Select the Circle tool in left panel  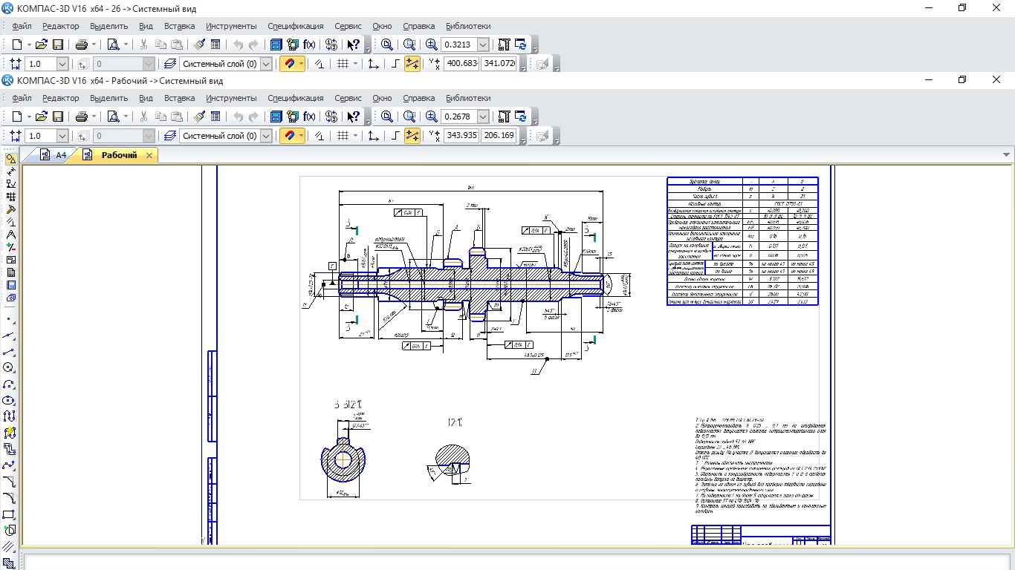(x=10, y=367)
